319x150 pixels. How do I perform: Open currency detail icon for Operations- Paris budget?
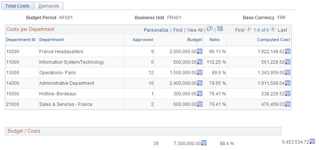tap(200, 73)
